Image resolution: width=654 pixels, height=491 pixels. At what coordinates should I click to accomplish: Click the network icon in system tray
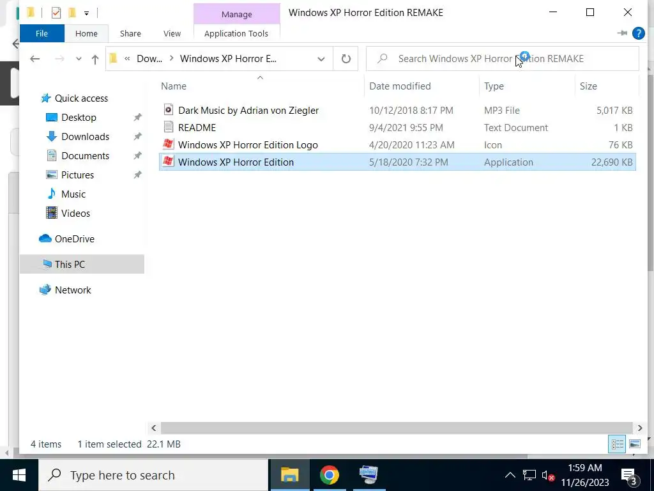pyautogui.click(x=529, y=475)
